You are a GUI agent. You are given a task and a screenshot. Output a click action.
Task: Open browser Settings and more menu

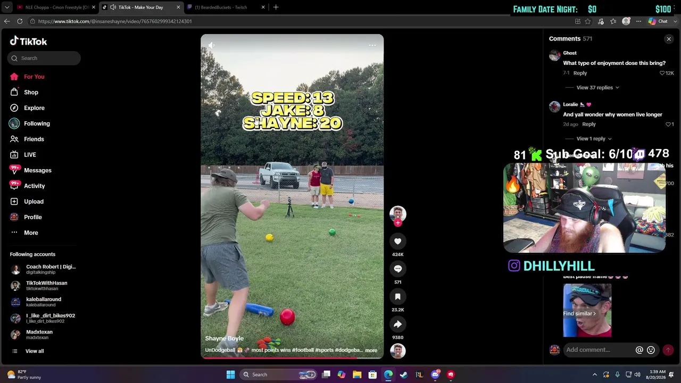(638, 21)
